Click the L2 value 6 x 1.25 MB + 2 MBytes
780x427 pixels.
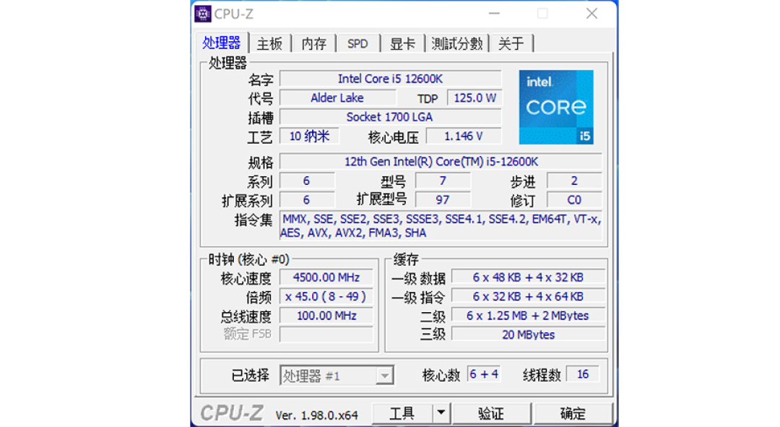point(528,316)
